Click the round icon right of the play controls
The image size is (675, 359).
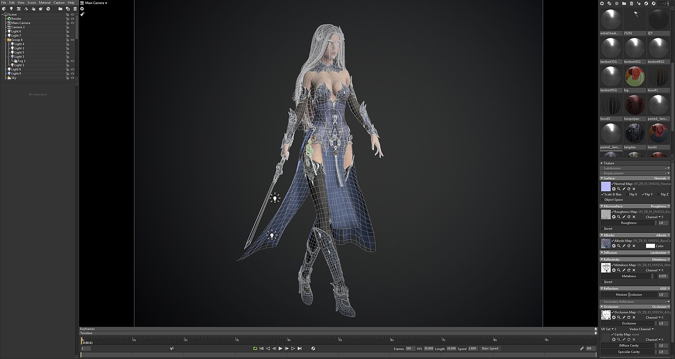pos(313,348)
